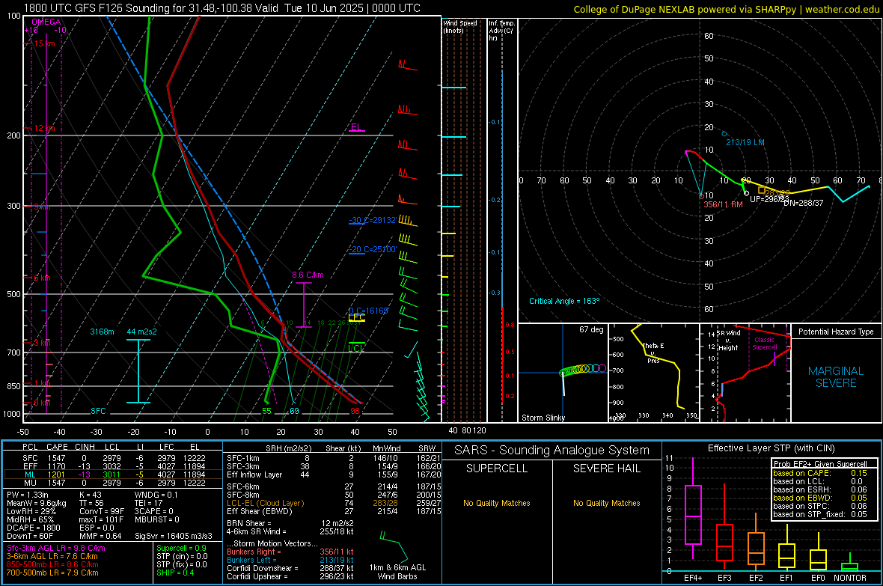Click the 'Potential Hazard Type' header
The image size is (883, 586).
(x=836, y=332)
